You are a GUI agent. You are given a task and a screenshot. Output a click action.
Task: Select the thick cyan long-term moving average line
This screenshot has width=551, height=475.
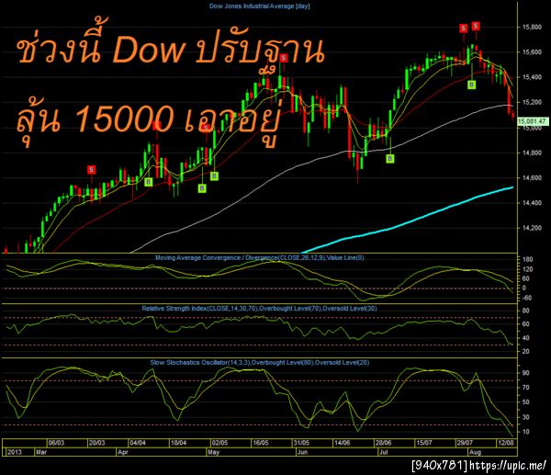[x=408, y=222]
